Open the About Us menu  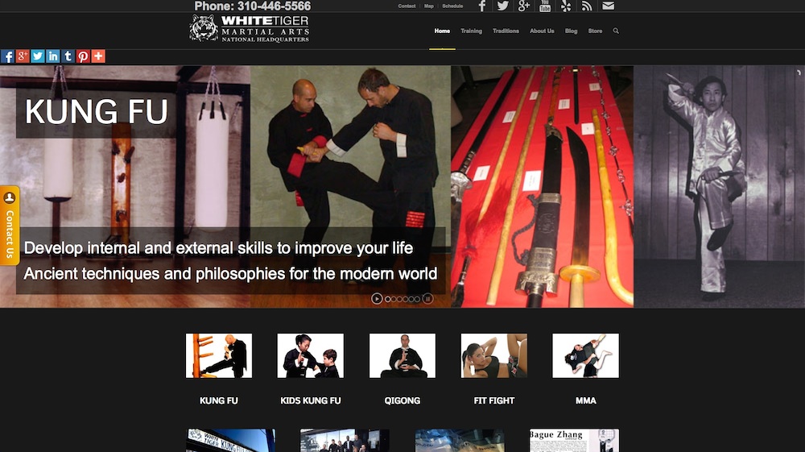click(542, 31)
